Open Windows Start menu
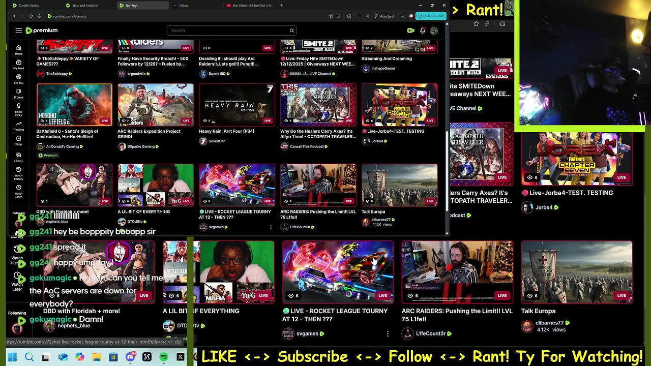 tap(12, 357)
